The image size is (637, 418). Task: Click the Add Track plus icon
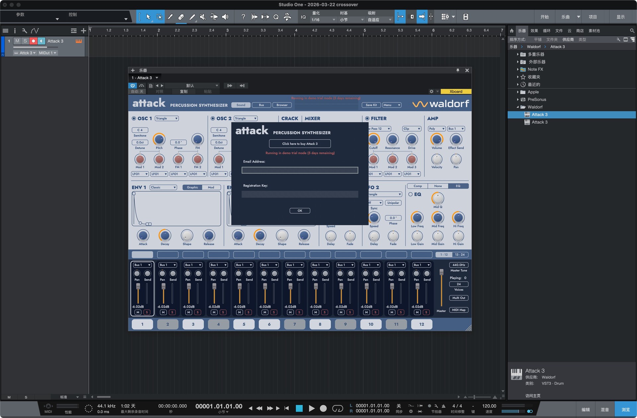tap(83, 31)
